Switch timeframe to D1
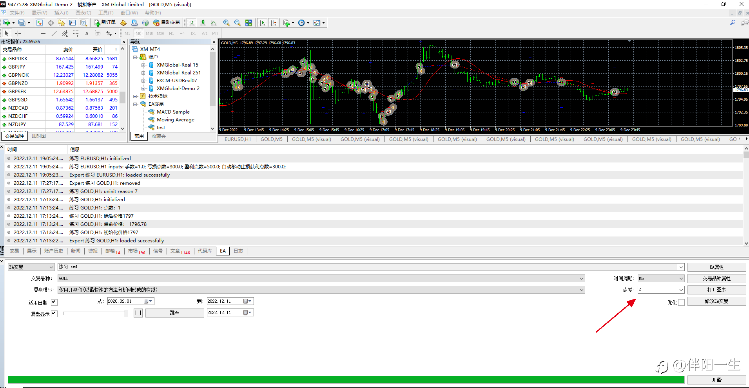This screenshot has height=388, width=749. click(x=193, y=33)
